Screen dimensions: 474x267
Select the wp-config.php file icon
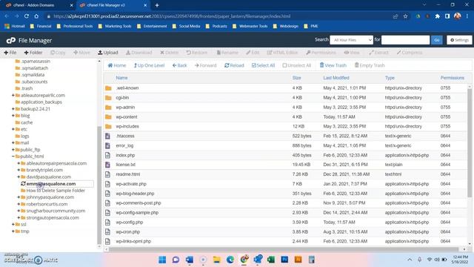tap(107, 222)
